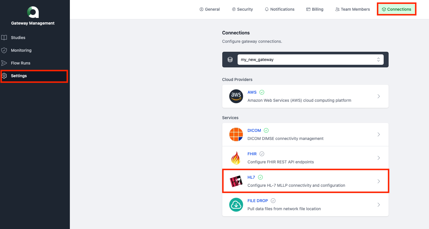
Task: Click the database icon beside gateway selector
Action: [x=230, y=60]
